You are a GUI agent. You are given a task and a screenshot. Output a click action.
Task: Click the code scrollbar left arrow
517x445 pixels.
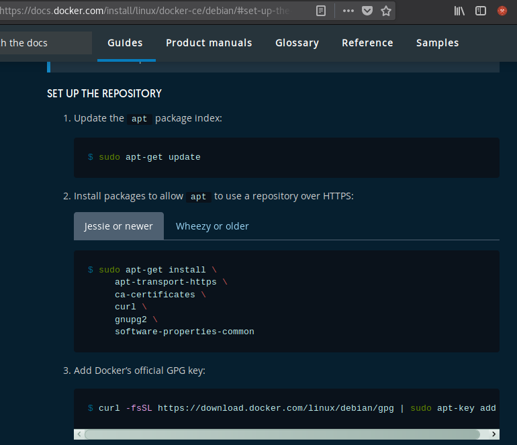point(79,434)
